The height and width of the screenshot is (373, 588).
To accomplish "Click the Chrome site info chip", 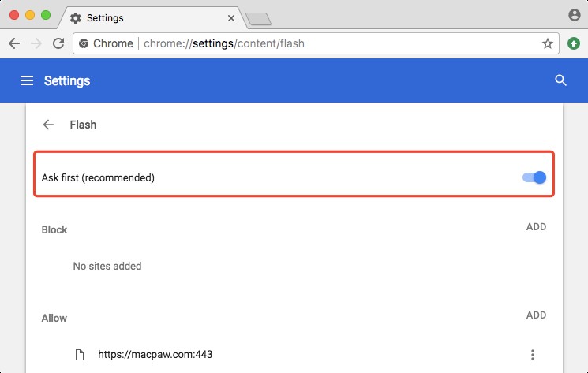I will coord(107,43).
